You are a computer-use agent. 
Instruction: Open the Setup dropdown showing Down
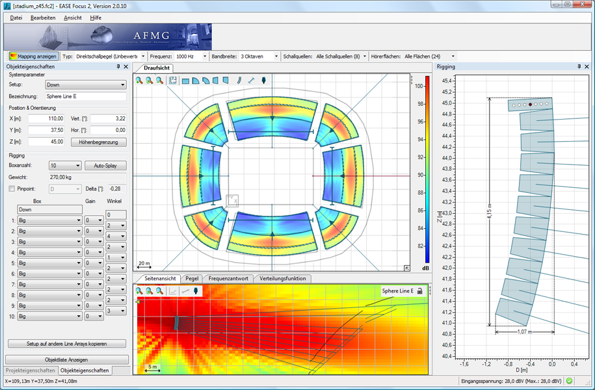(x=86, y=84)
